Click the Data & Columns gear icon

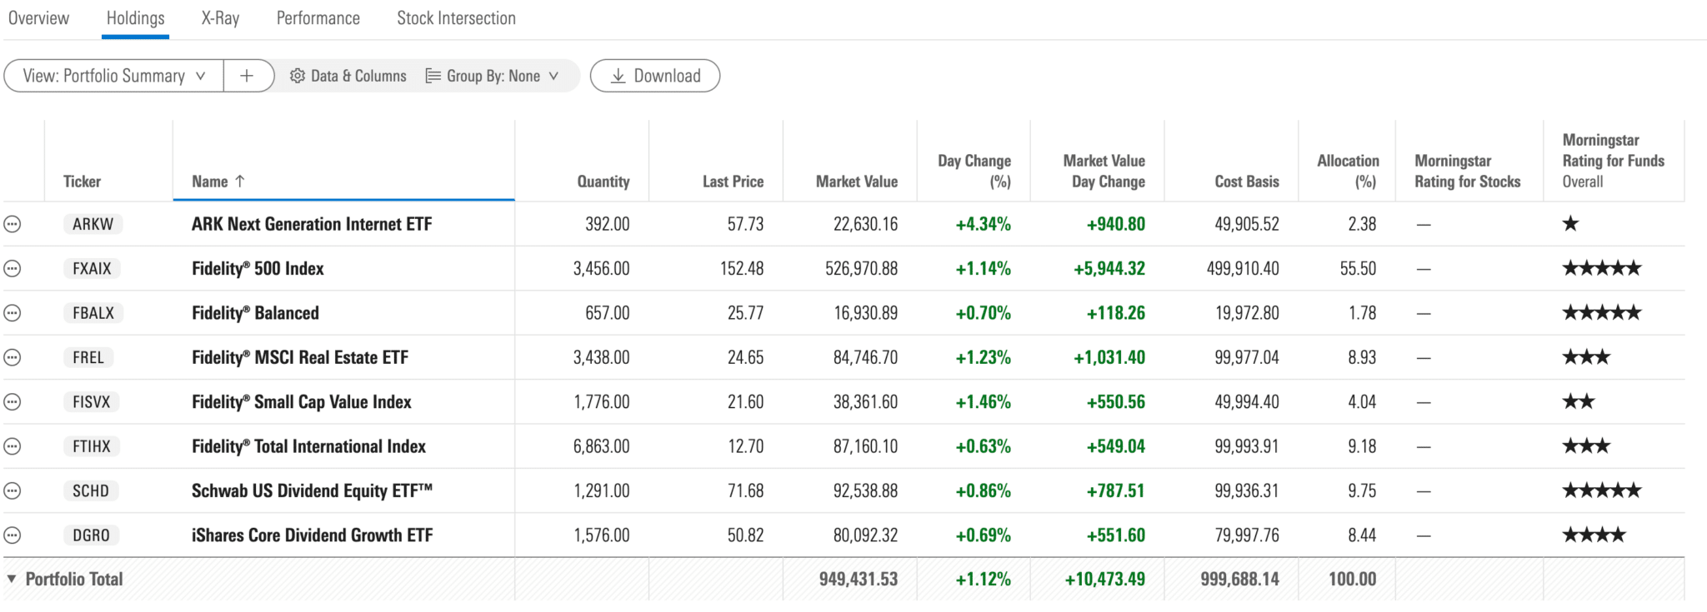tap(298, 76)
